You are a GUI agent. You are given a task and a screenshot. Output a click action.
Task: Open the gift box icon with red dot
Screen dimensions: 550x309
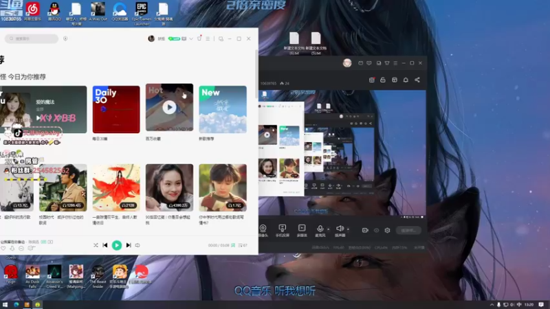click(372, 80)
